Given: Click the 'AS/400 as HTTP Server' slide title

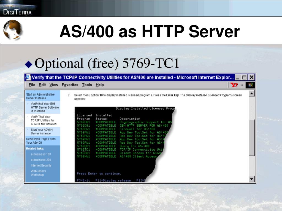Looking at the screenshot, I should [x=150, y=31].
